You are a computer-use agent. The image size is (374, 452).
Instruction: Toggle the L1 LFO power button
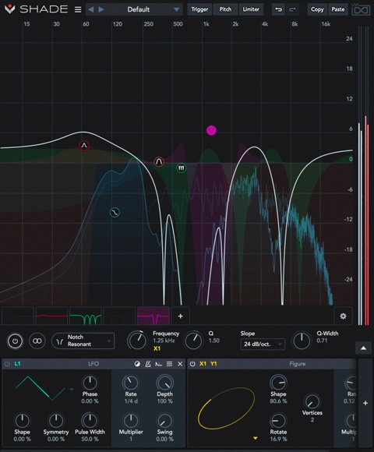click(7, 364)
